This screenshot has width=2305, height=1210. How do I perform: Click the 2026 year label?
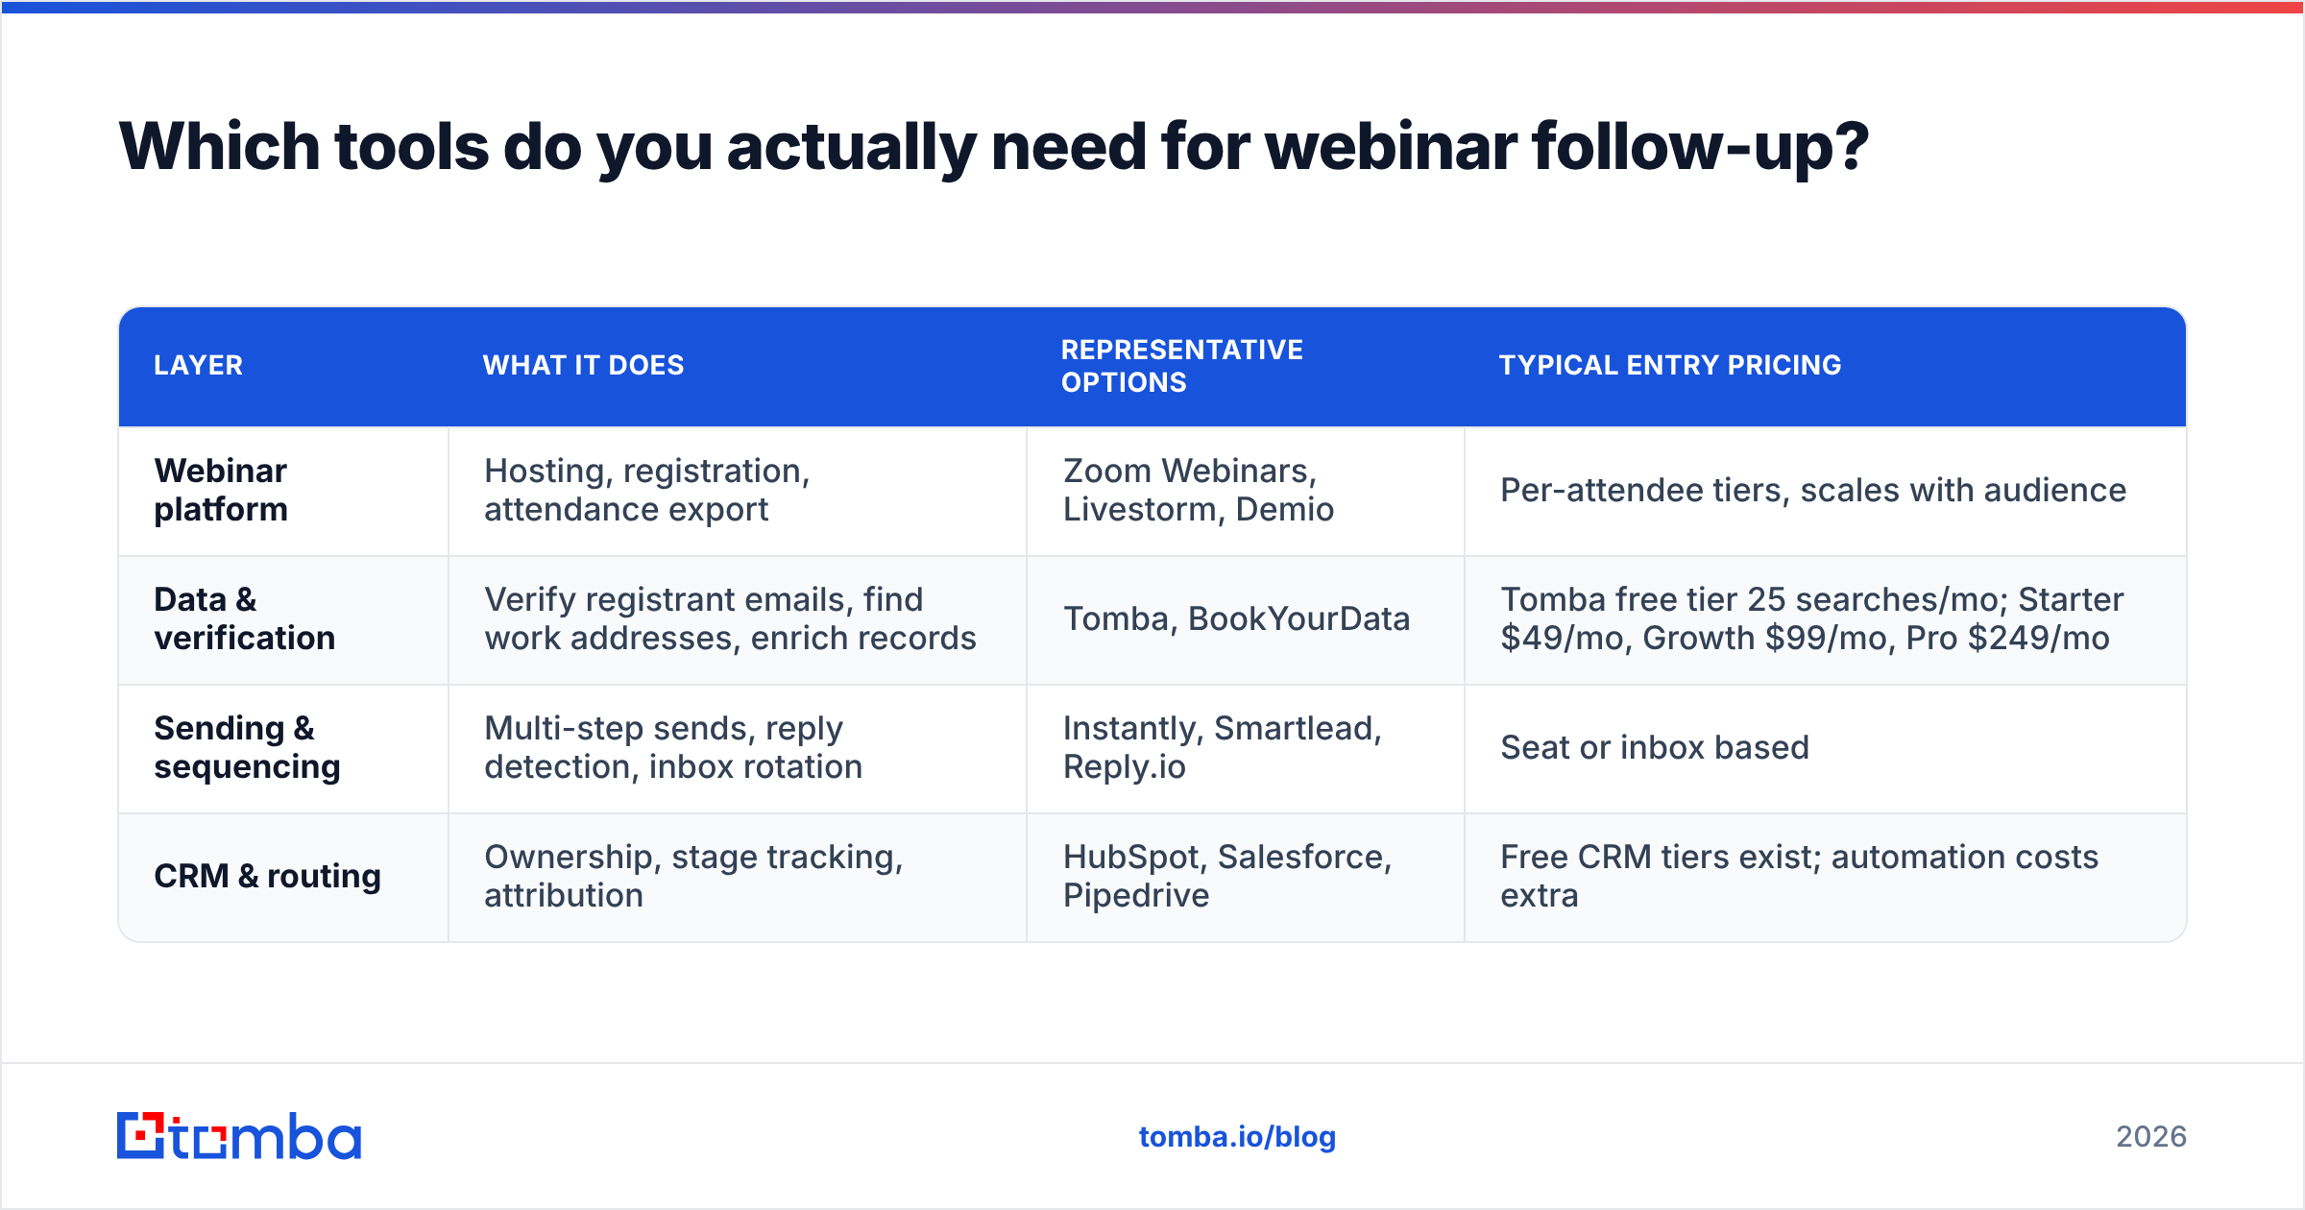(x=2151, y=1137)
